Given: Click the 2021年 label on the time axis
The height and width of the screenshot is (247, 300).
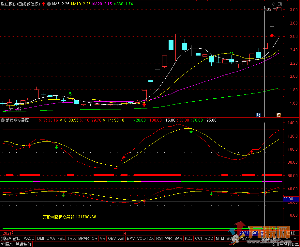Looking at the screenshot, I should tap(9, 233).
